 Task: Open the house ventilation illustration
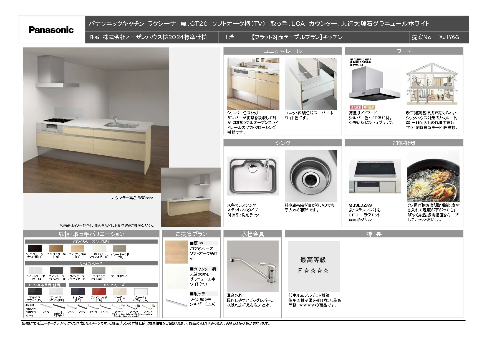[432, 84]
